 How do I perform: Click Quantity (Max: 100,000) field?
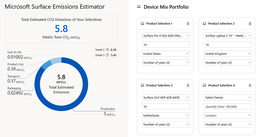coord(228,107)
